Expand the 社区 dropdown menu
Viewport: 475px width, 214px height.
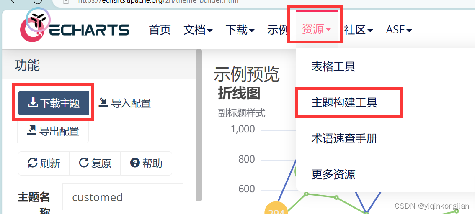[359, 30]
